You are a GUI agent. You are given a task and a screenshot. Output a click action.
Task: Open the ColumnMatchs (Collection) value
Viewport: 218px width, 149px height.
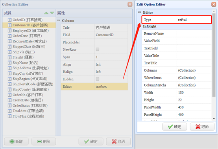click(194, 85)
